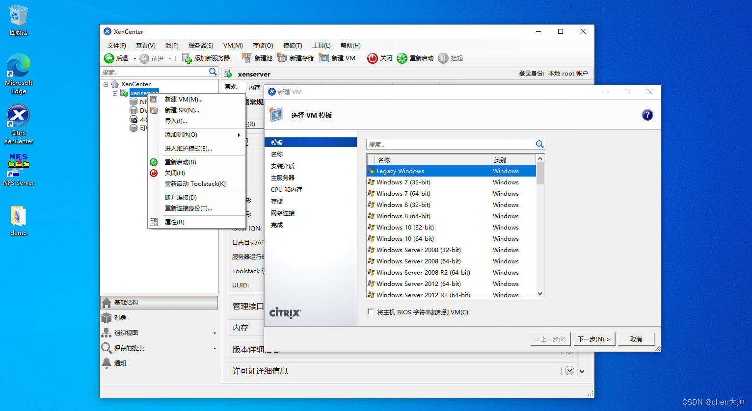Expand Organization Views dropdown arrow
This screenshot has width=752, height=411.
pyautogui.click(x=215, y=334)
